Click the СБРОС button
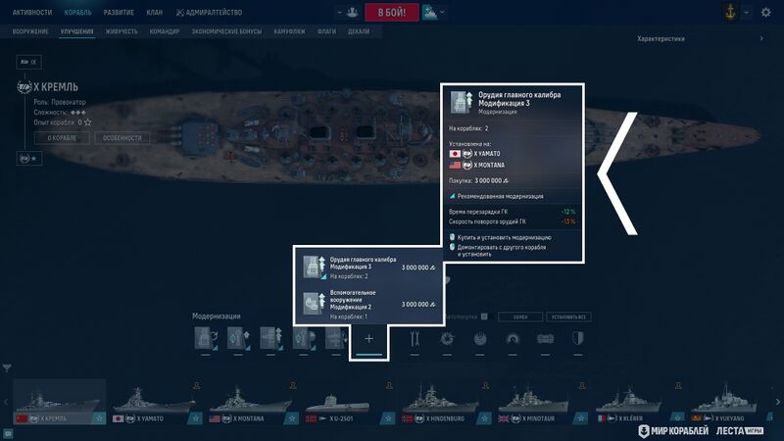Viewport: 784px width, 441px height. coord(520,317)
